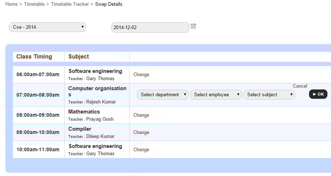Select the Computer organisations subject cell
The image size is (331, 176).
(x=97, y=91)
